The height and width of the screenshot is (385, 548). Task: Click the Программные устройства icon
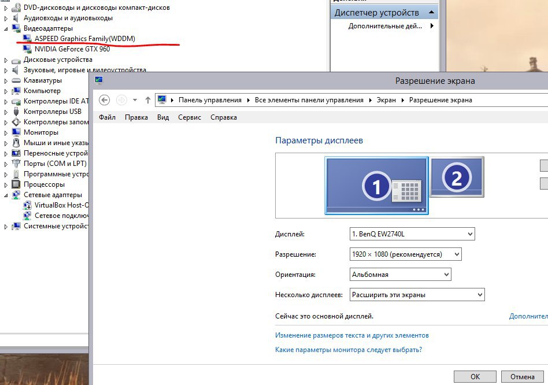16,174
